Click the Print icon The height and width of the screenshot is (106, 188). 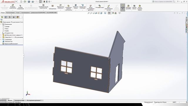[x=33, y=1]
